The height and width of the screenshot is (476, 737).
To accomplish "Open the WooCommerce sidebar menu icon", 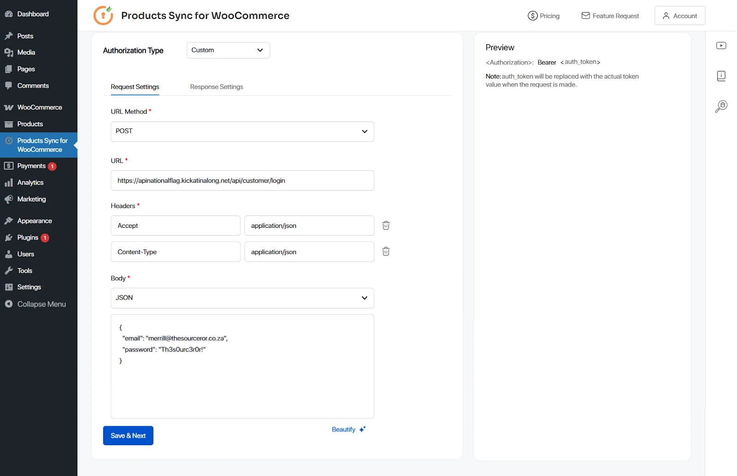I will click(x=9, y=107).
